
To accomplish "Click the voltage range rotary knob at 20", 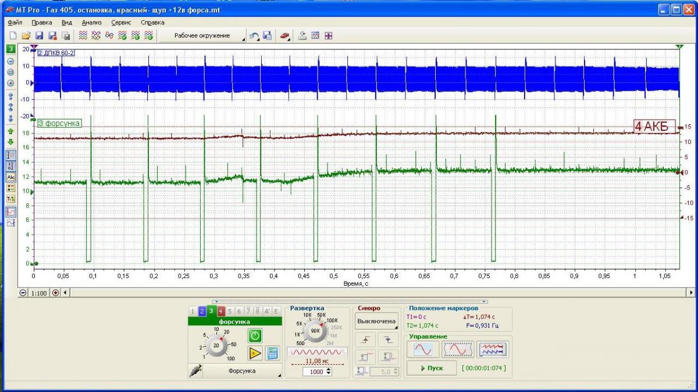I will pyautogui.click(x=216, y=345).
